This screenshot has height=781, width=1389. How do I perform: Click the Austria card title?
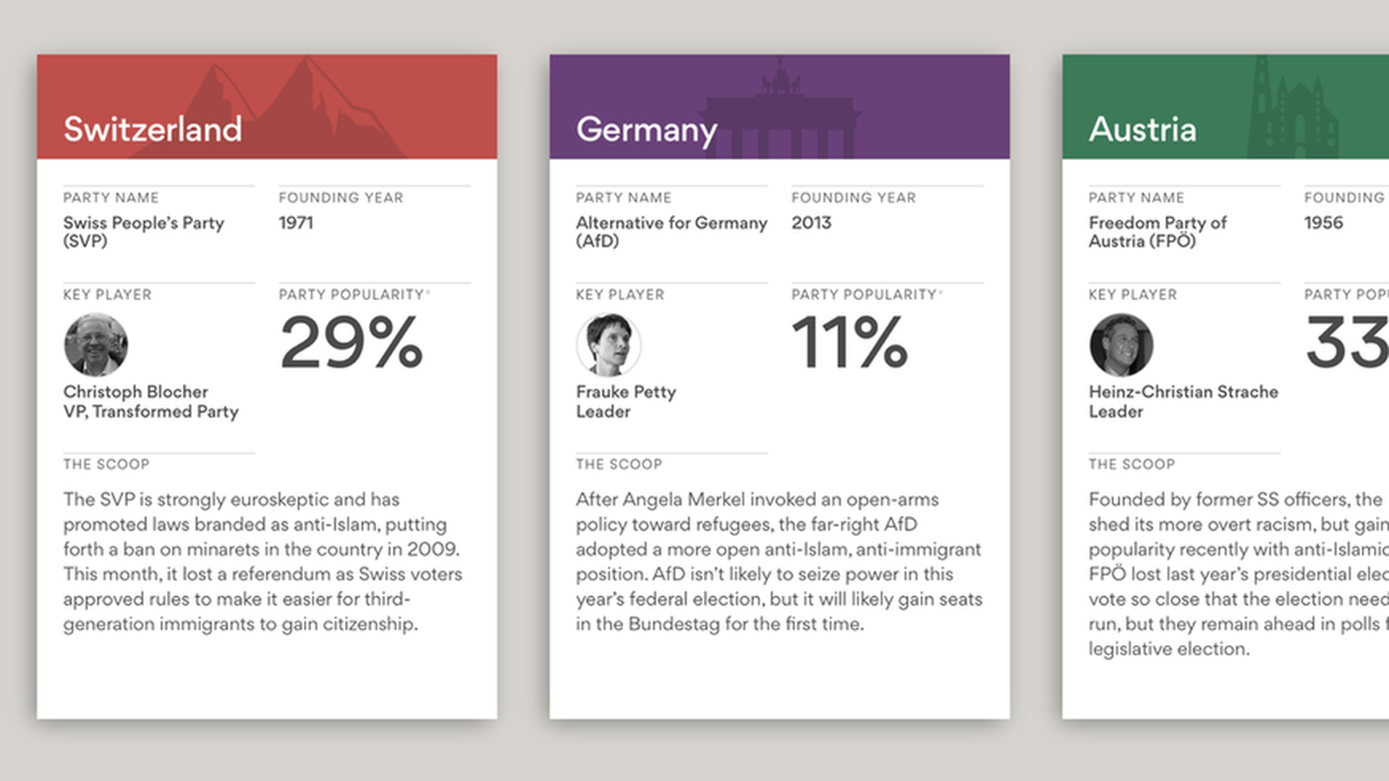coord(1142,129)
